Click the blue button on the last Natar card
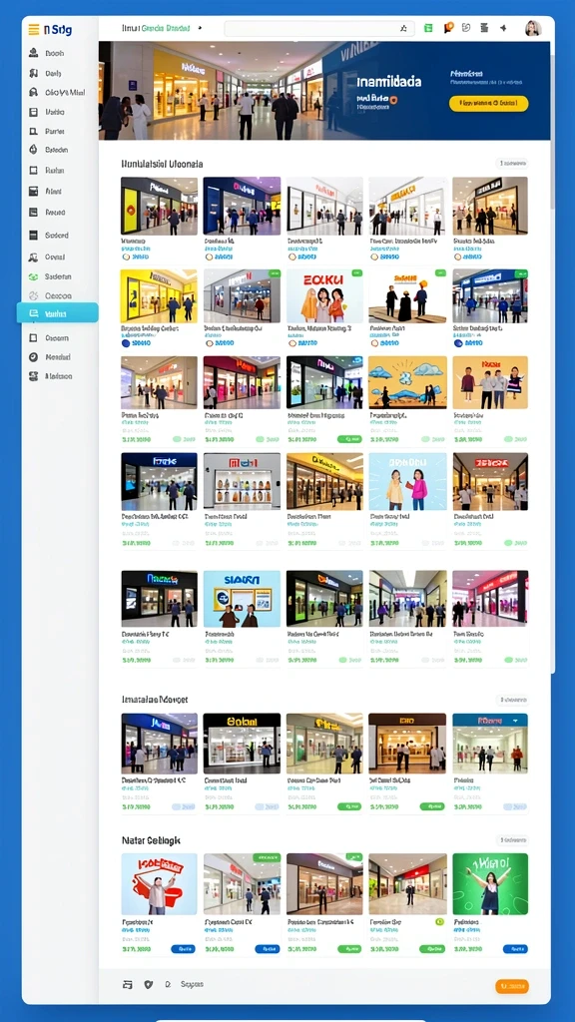Viewport: 575px width, 1022px height. pyautogui.click(x=516, y=949)
